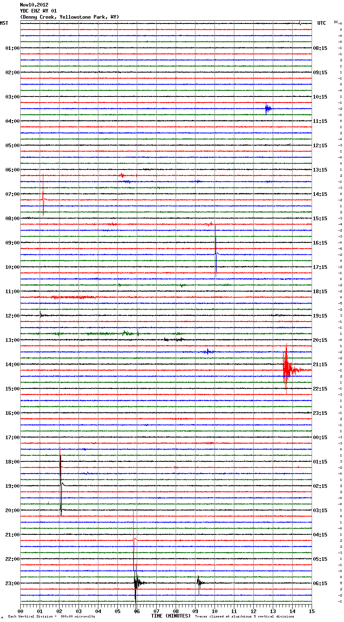Image resolution: width=344 pixels, height=622 pixels.
Task: Click the Denny Creek, Yellowstone Park location text
Action: coord(69,17)
